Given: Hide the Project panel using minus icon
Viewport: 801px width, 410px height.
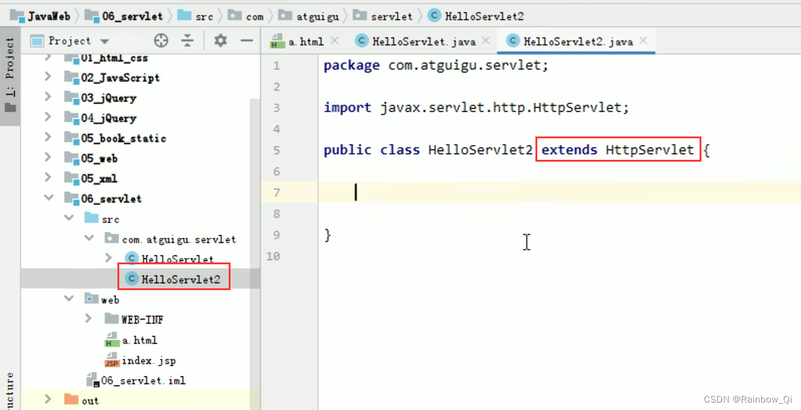Looking at the screenshot, I should click(246, 40).
